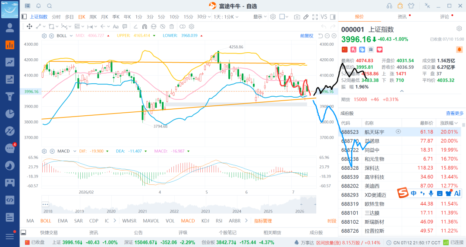Select the comment note drawing tool
The height and width of the screenshot is (247, 466).
coord(125,26)
